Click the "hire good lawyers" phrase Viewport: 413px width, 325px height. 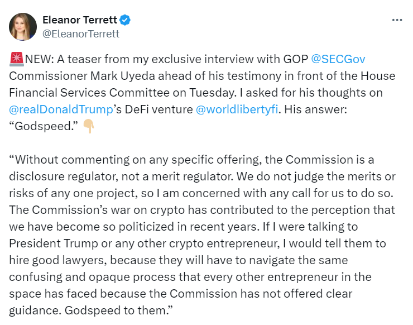[50, 261]
